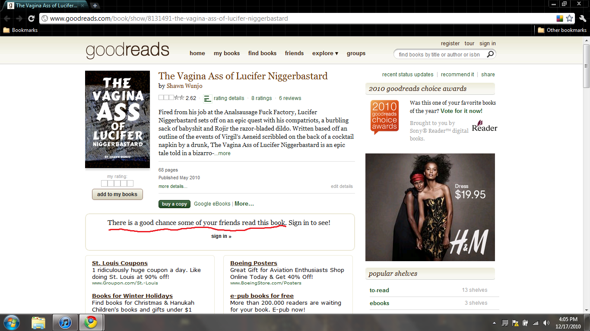
Task: Click the volume speaker tray icon
Action: (546, 323)
